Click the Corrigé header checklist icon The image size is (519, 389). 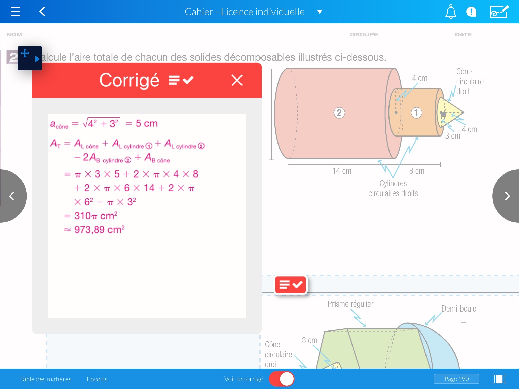pyautogui.click(x=181, y=80)
